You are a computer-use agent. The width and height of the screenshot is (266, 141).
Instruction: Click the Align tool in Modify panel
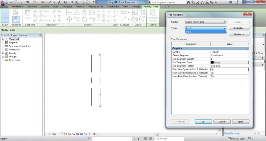point(69,12)
